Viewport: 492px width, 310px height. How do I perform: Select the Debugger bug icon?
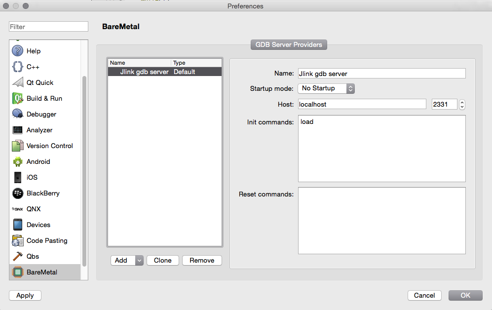point(18,114)
